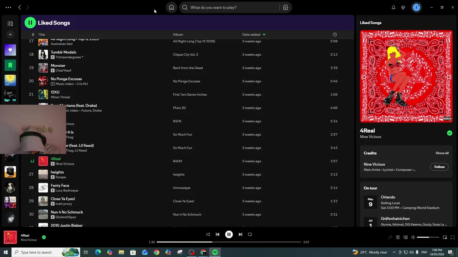
Task: Open Nine Vicious link in player bar
Action: tap(29, 240)
